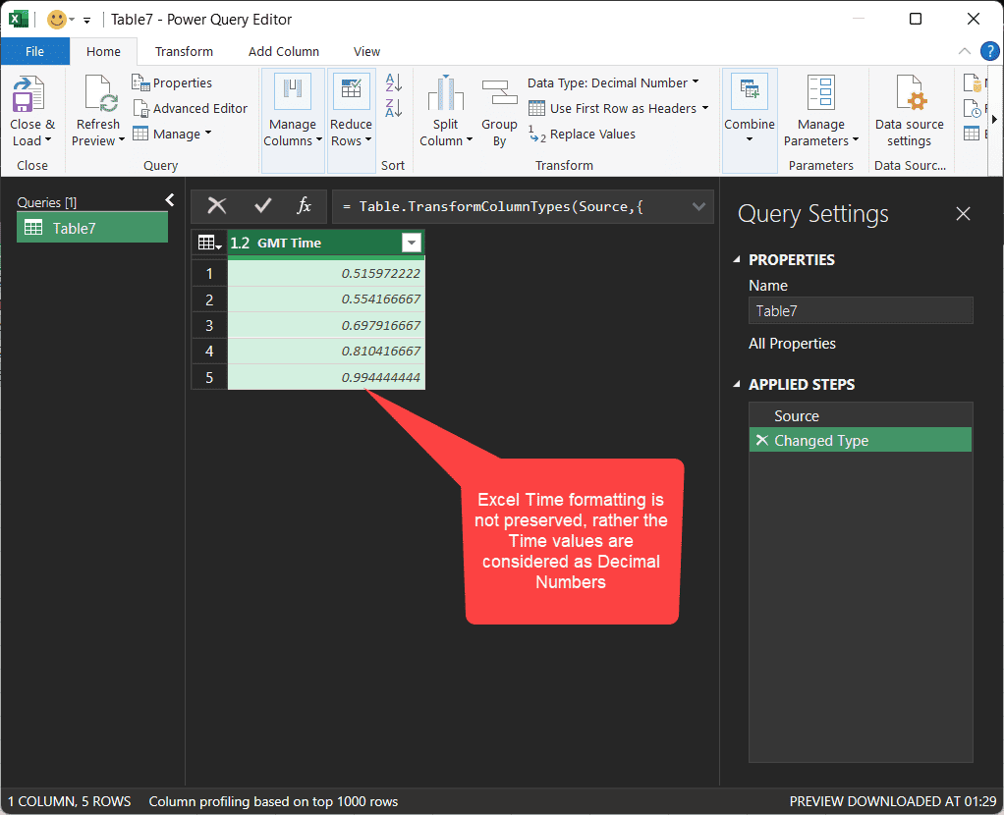Image resolution: width=1004 pixels, height=815 pixels.
Task: Collapse the APPLIED STEPS section
Action: [x=739, y=385]
